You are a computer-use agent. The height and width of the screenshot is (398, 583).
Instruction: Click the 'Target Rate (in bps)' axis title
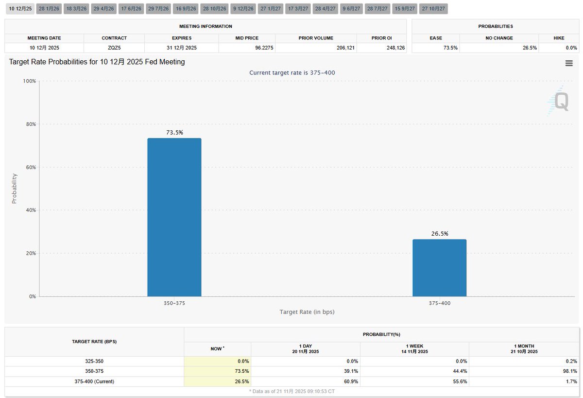pyautogui.click(x=307, y=311)
